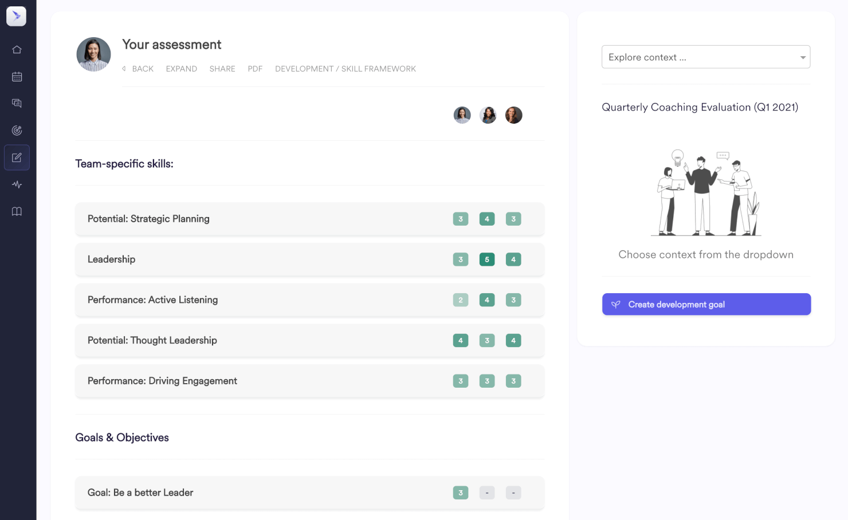
Task: Click the second reviewer avatar
Action: 488,115
